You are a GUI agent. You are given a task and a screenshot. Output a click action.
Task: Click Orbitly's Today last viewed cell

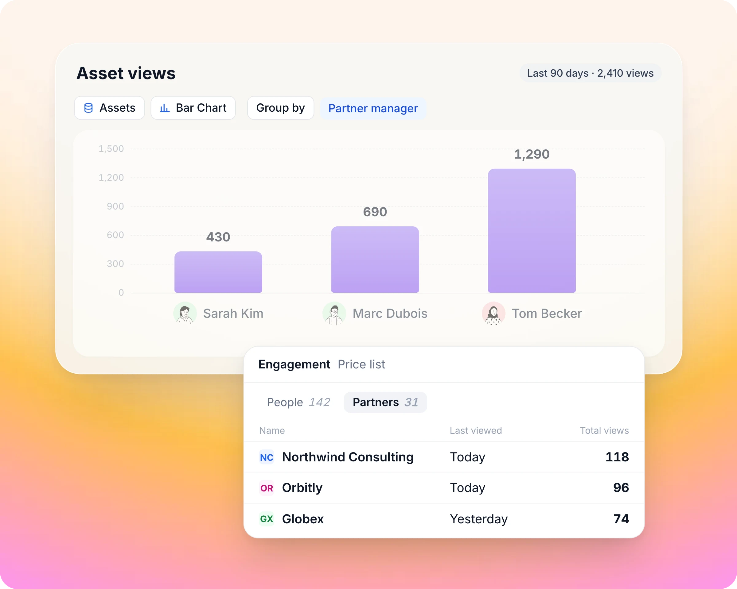click(467, 488)
